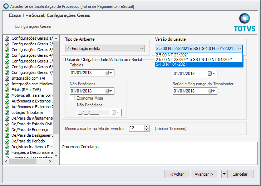
Task: Select Motivos alt. salarial step in list
Action: [31, 95]
